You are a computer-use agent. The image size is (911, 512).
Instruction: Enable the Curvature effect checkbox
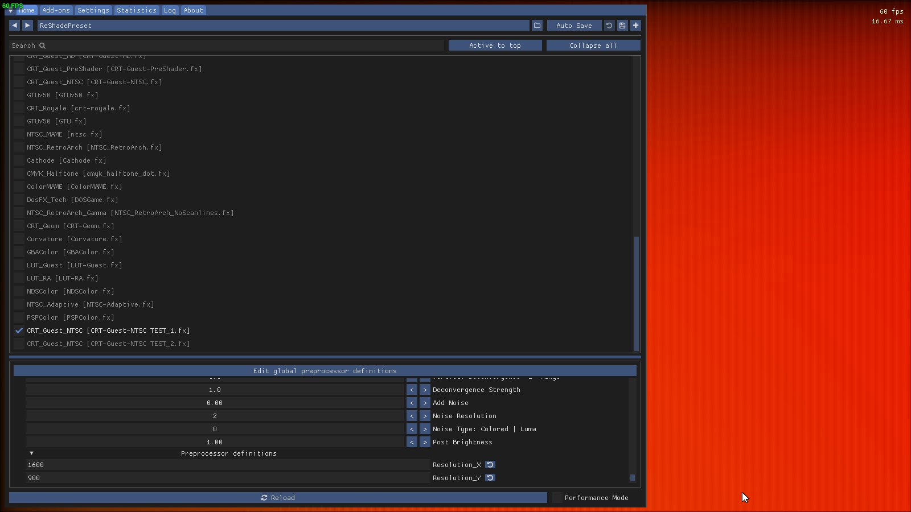pyautogui.click(x=19, y=239)
